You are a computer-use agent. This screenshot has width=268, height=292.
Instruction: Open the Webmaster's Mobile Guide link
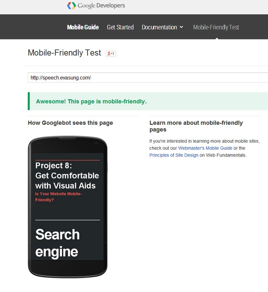[205, 148]
